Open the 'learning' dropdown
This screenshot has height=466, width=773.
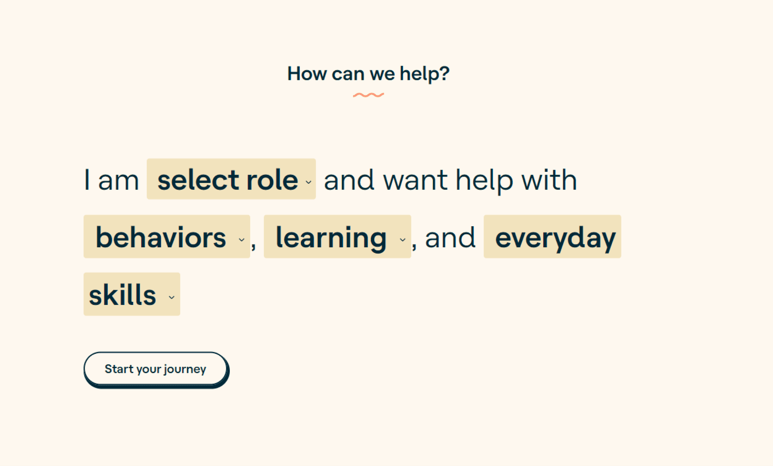click(x=337, y=237)
